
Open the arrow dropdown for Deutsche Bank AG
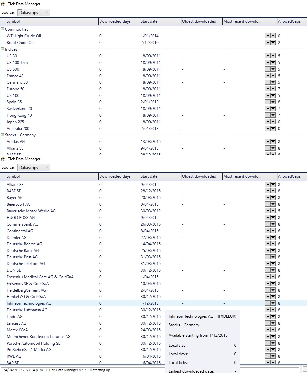(x=273, y=251)
